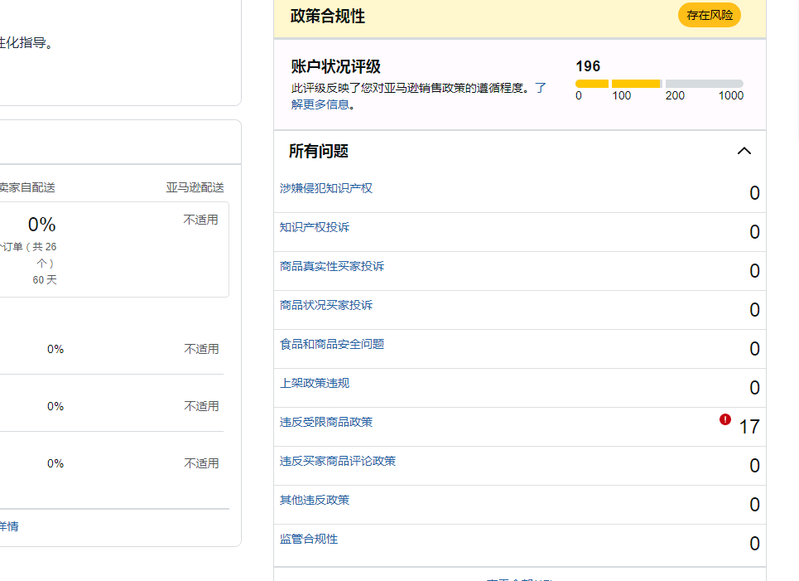Click the account health rating progress bar
This screenshot has width=799, height=581.
coord(659,84)
